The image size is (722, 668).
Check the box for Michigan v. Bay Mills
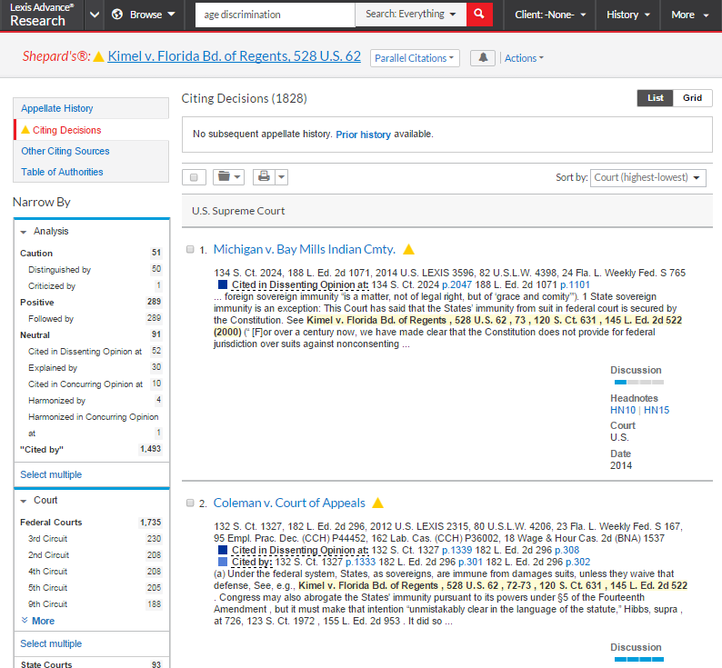coord(190,249)
